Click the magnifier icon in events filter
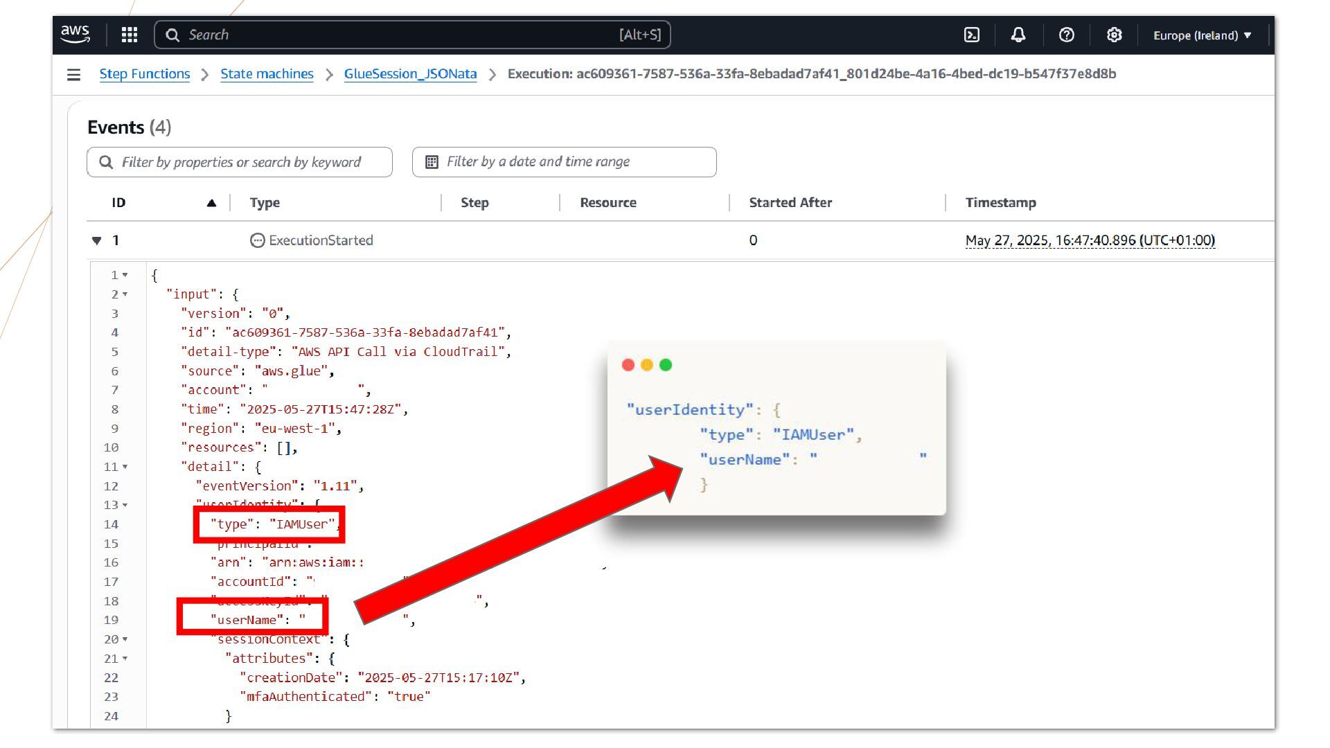Image resolution: width=1330 pixels, height=748 pixels. click(x=106, y=162)
